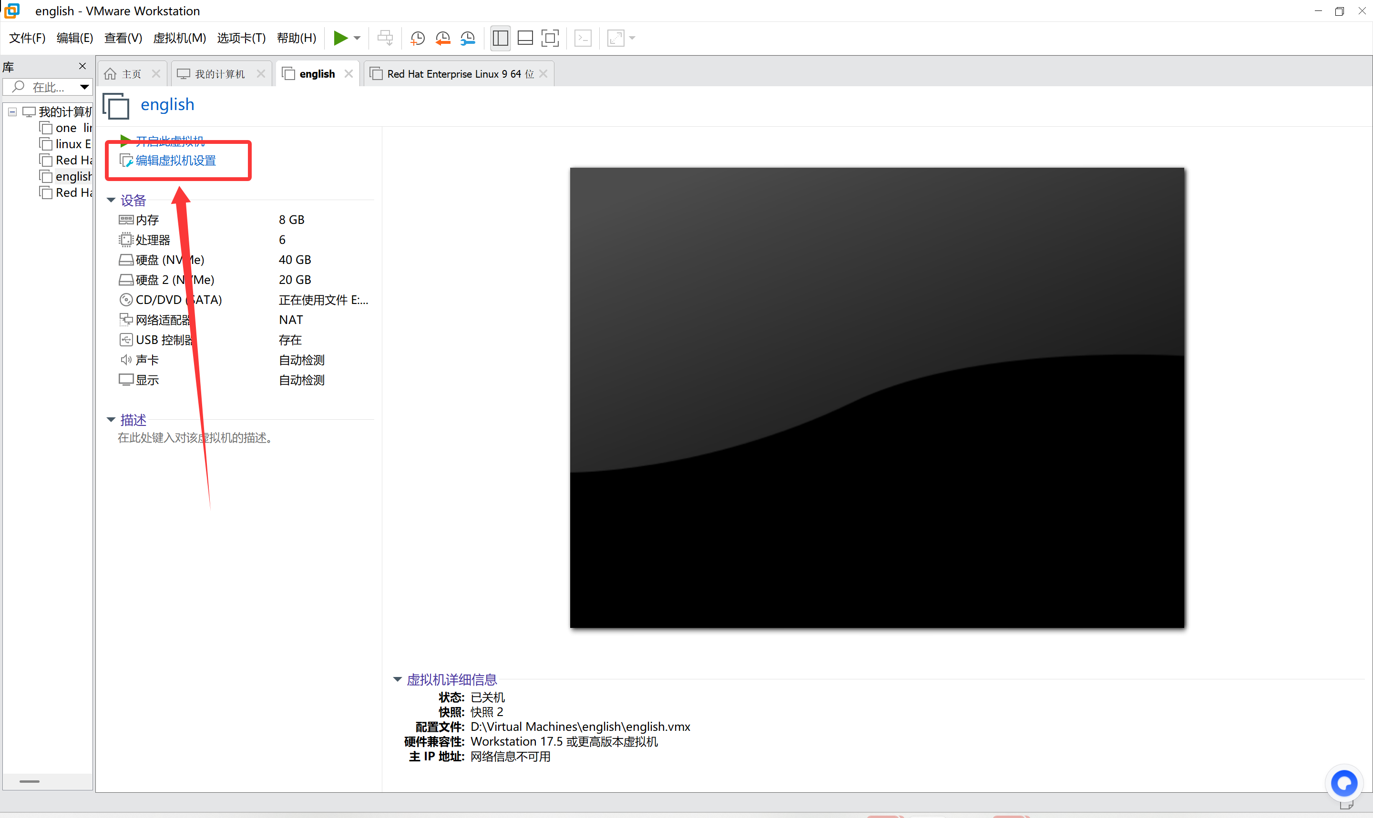This screenshot has height=818, width=1373.
Task: Click the 硬盘 2 (NVMe) disk icon
Action: click(x=126, y=280)
